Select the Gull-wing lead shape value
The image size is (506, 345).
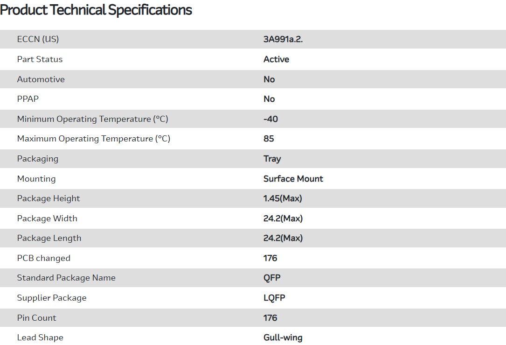click(x=283, y=338)
